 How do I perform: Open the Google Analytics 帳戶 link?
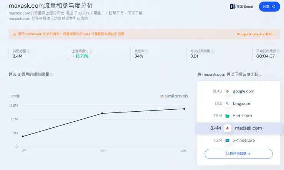[x=255, y=34]
